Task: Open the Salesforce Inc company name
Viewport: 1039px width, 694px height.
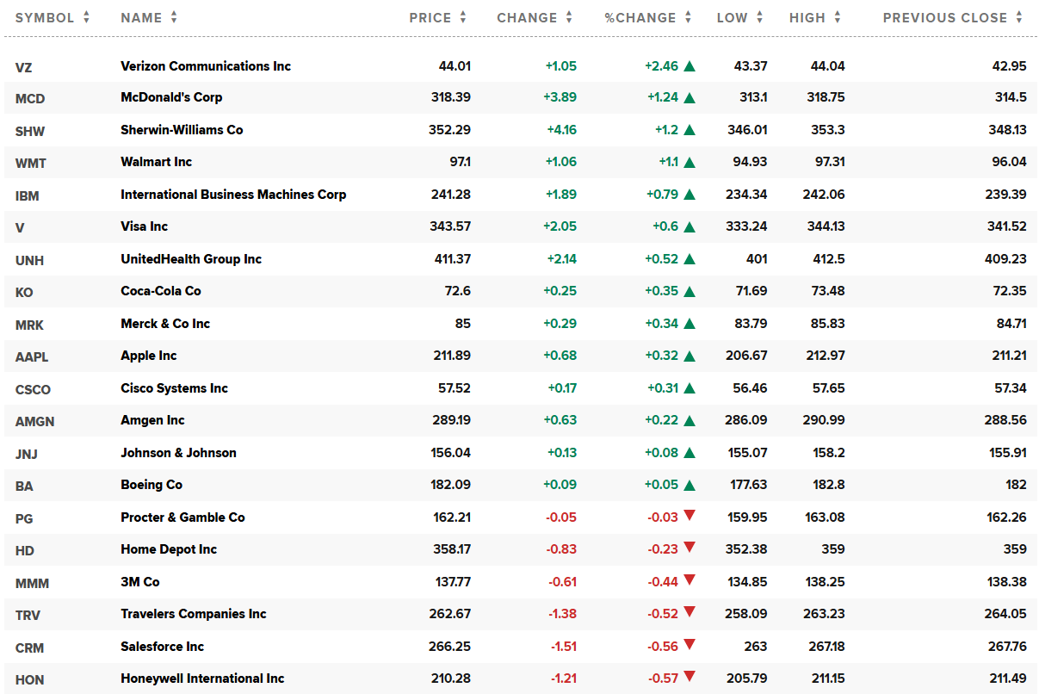Action: [x=163, y=647]
